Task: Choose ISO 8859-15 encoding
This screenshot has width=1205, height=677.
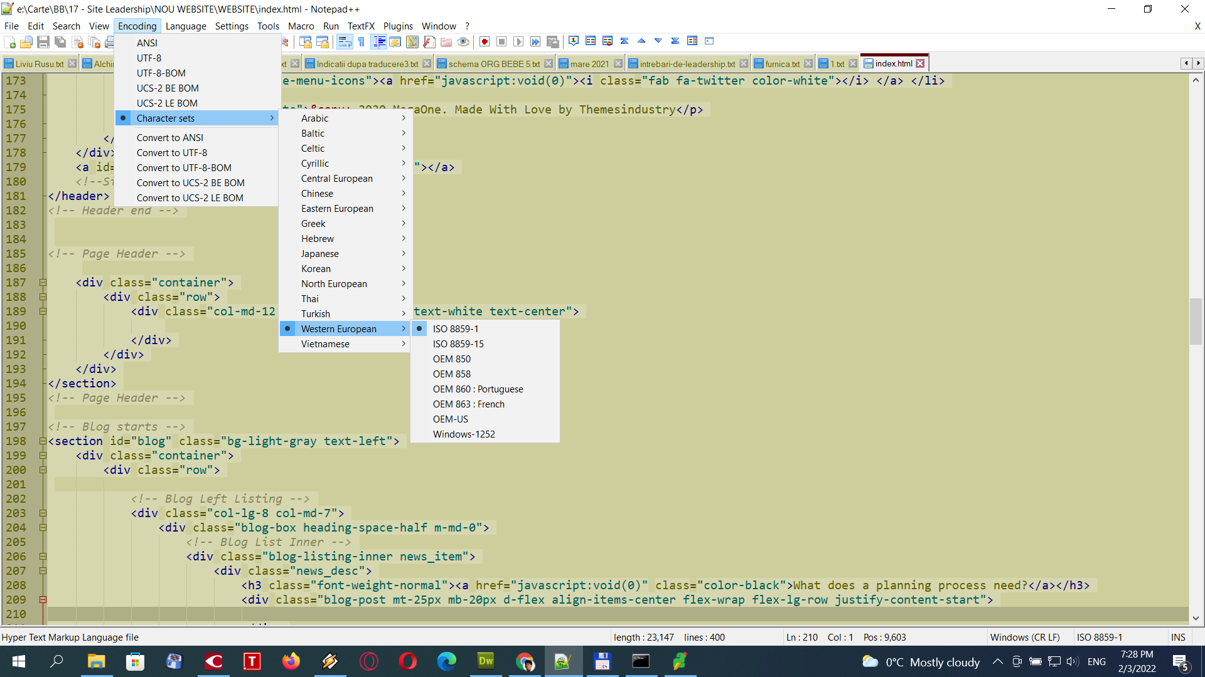Action: click(485, 344)
